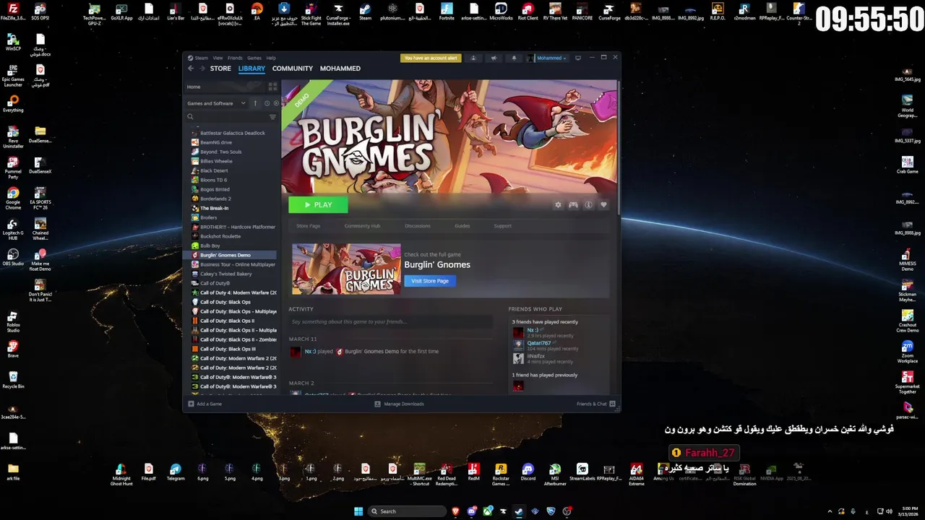Switch to the COMMUNITY tab
Screen dimensions: 925x520
293,69
